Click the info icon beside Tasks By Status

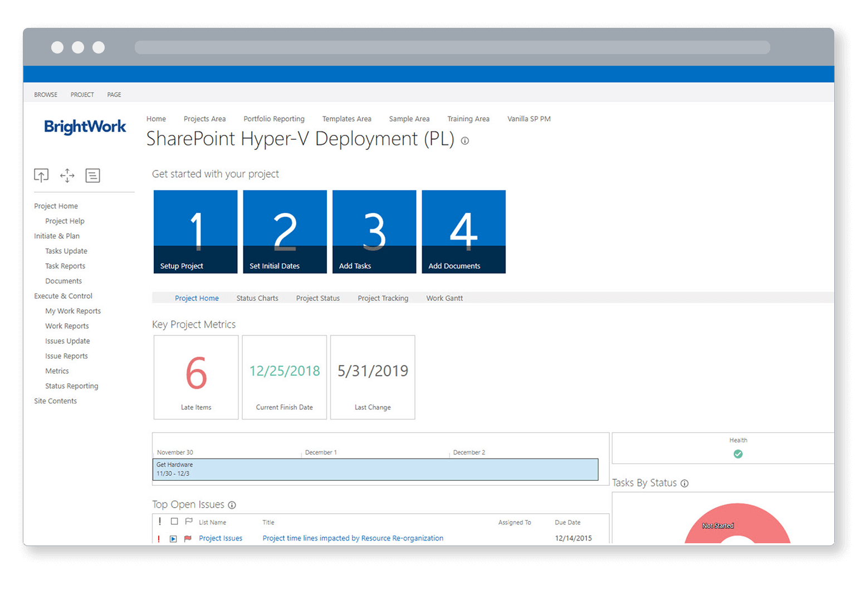coord(684,483)
